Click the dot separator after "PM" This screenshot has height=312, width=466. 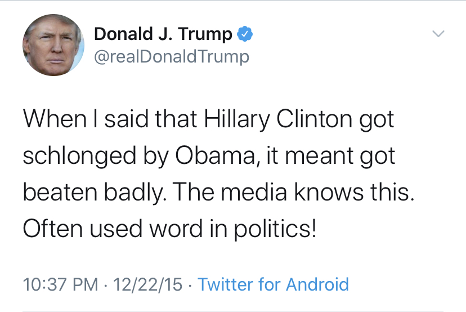point(107,284)
